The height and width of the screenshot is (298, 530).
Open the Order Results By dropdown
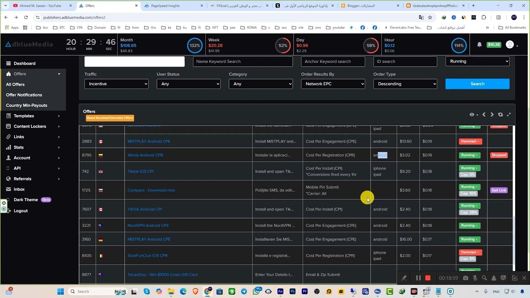[x=333, y=84]
